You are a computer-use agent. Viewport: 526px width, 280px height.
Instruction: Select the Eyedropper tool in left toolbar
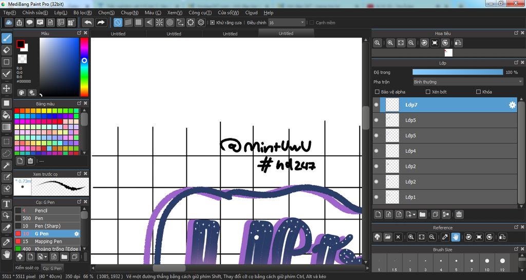coord(6,243)
